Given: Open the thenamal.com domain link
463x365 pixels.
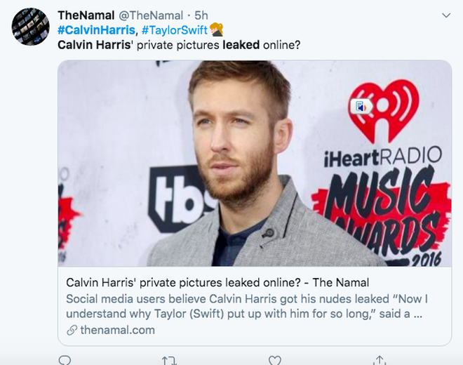Looking at the screenshot, I should click(x=118, y=330).
